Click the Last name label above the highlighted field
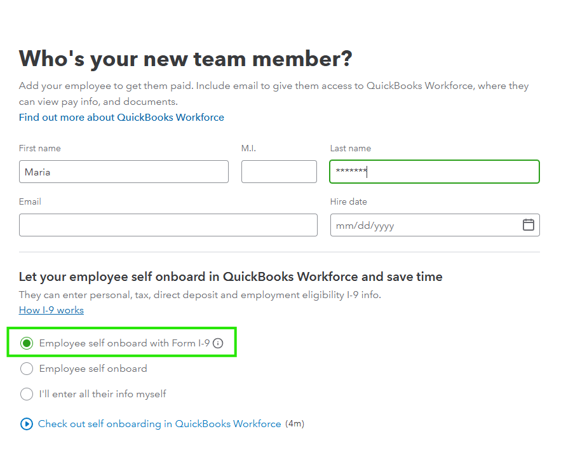The height and width of the screenshot is (450, 580). click(x=350, y=148)
